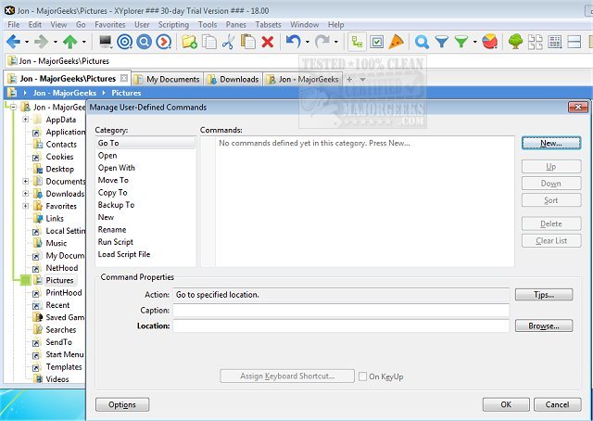Open the Back button history dropdown
Viewport: 593px width, 421px height.
tap(27, 42)
